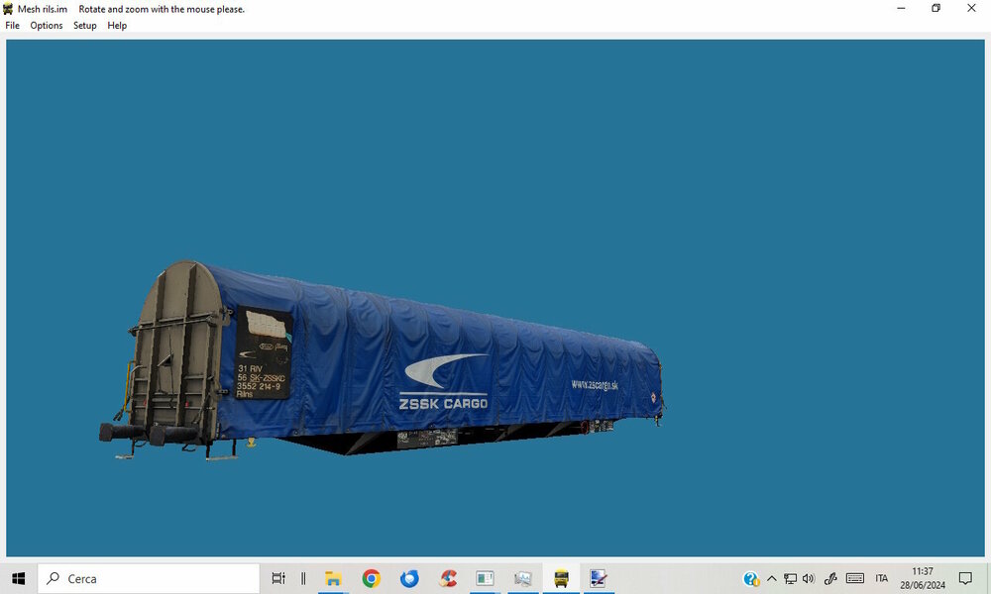The height and width of the screenshot is (594, 991).
Task: Open the clock showing 11:37
Action: 923,578
